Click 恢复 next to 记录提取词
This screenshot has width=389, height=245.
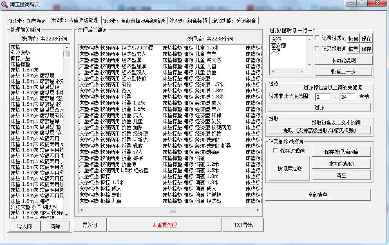[x=353, y=49]
